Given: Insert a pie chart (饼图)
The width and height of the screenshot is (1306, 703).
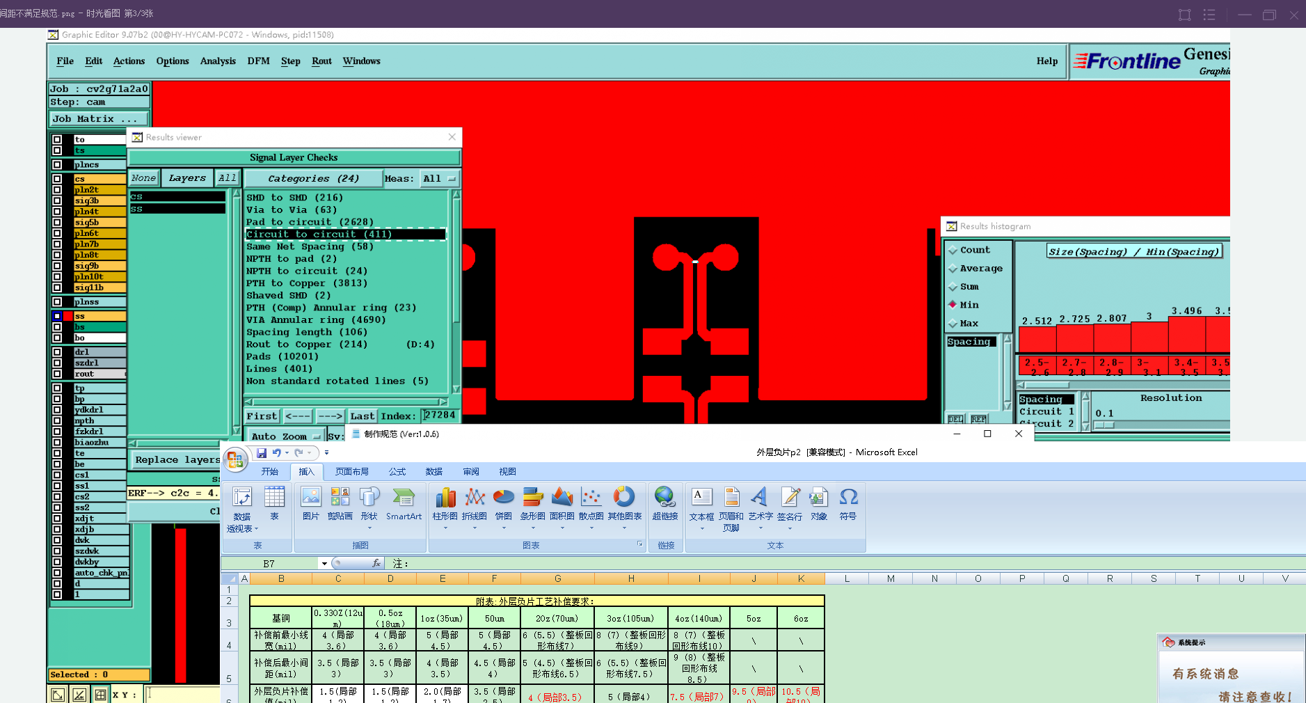Looking at the screenshot, I should pos(503,507).
